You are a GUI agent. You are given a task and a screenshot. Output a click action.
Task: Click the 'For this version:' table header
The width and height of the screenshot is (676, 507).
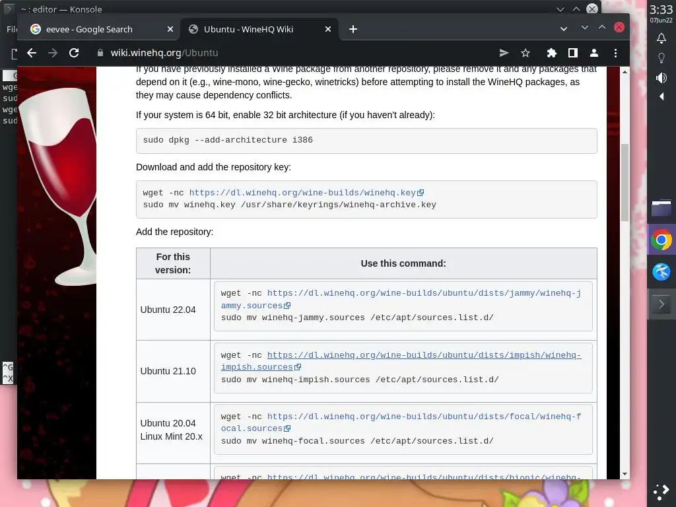[173, 263]
